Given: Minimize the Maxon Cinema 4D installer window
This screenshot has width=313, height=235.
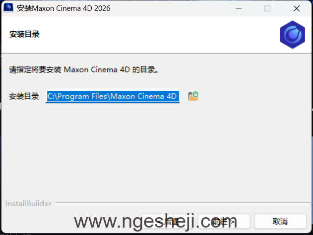Looking at the screenshot, I should (x=239, y=8).
